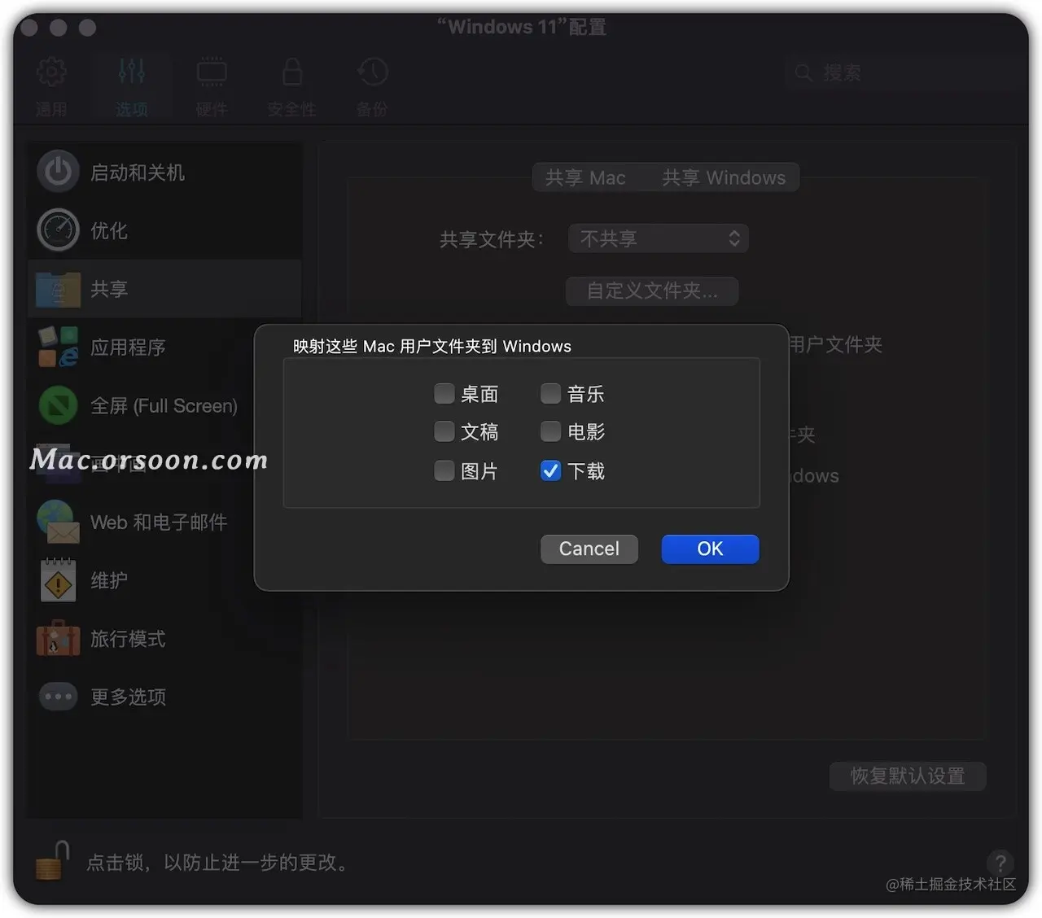Click the 维护 sidebar label

109,580
